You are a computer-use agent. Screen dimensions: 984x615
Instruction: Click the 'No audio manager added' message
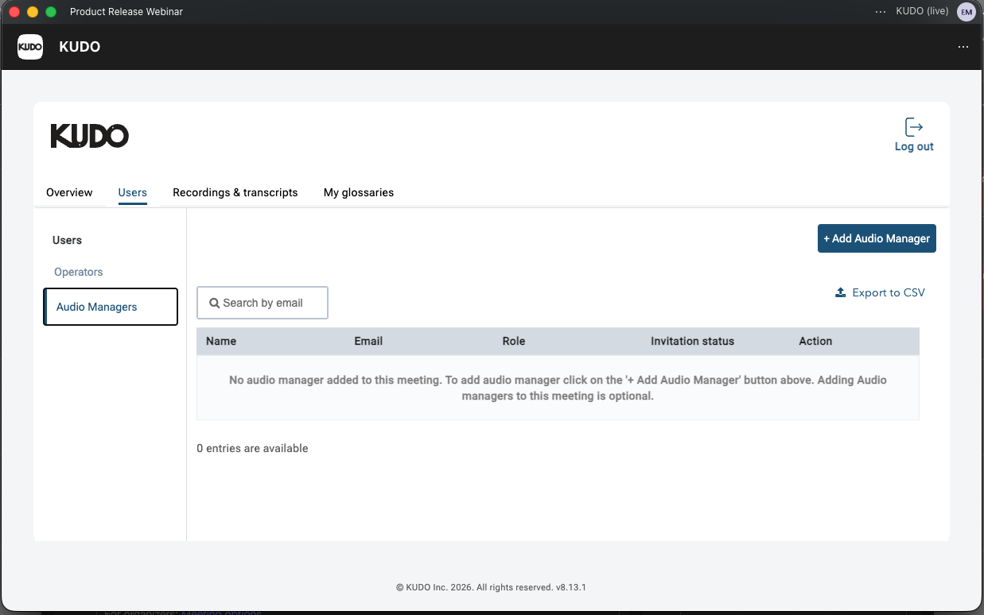[558, 388]
